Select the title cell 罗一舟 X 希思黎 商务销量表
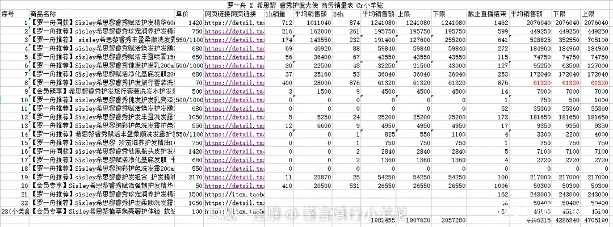Viewport: 613px width, 227px height. tap(306, 5)
